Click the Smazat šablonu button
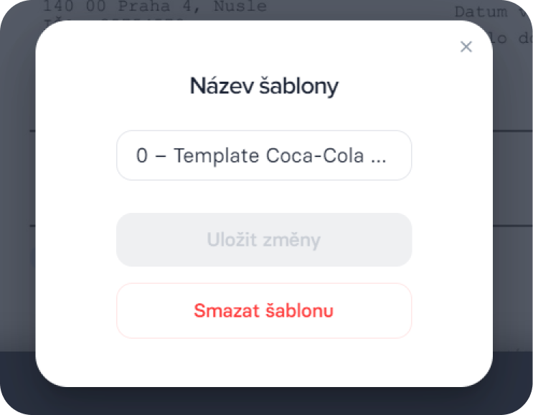The width and height of the screenshot is (533, 415). click(264, 310)
